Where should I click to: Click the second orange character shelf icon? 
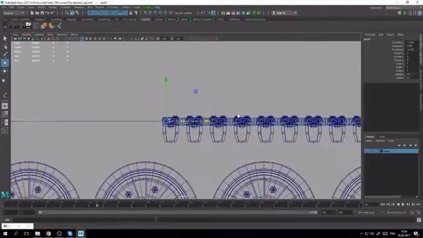[52, 26]
